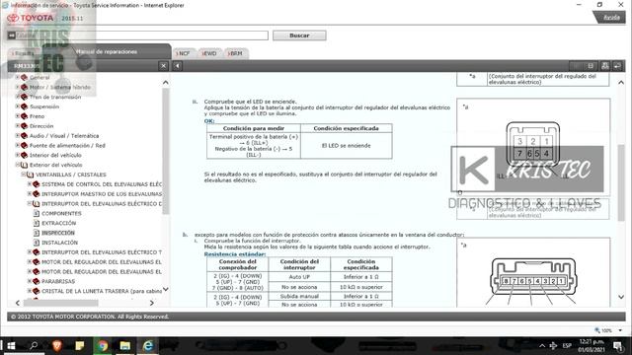Select the INSPECCIÓN page
The image size is (632, 355).
[58, 233]
